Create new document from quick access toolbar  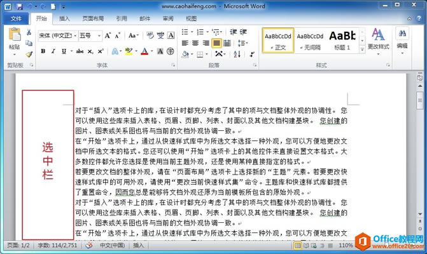pos(53,7)
